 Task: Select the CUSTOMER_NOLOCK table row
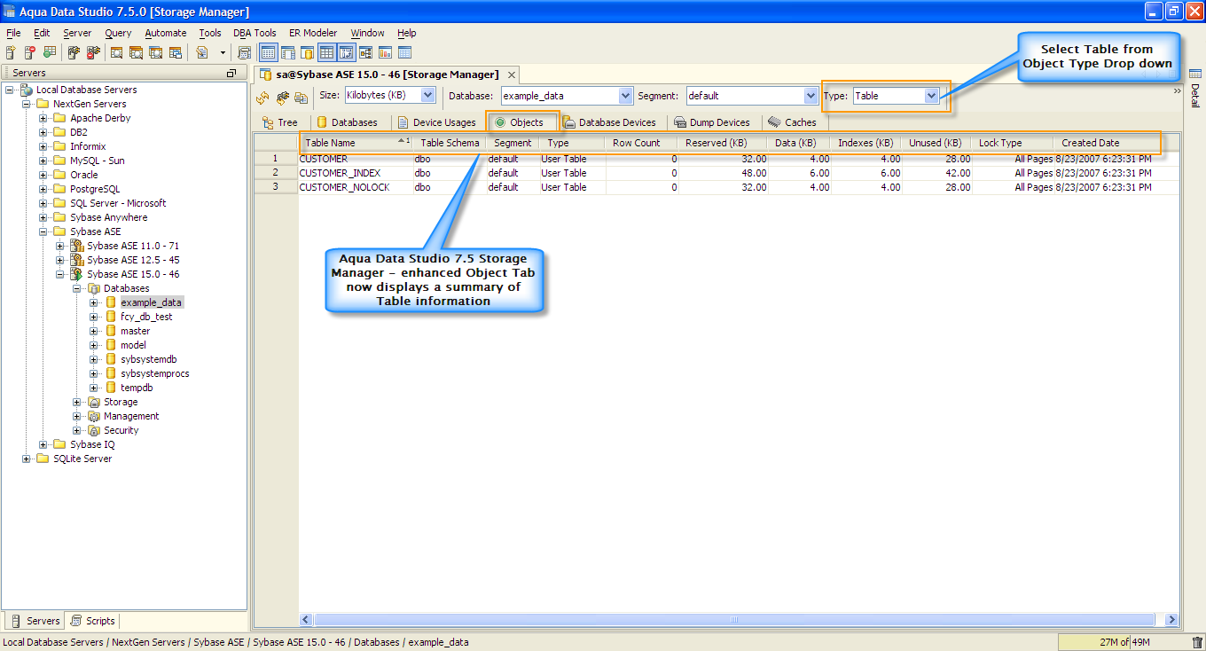pos(717,187)
